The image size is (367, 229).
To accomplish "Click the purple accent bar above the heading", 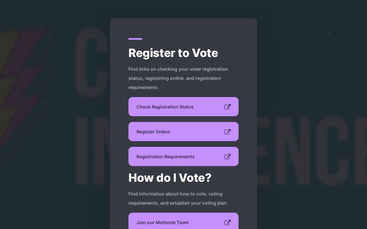I will (x=135, y=39).
